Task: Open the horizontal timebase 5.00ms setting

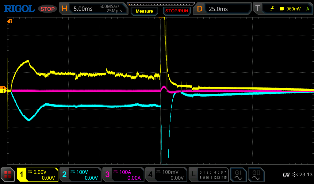Action: 94,9
